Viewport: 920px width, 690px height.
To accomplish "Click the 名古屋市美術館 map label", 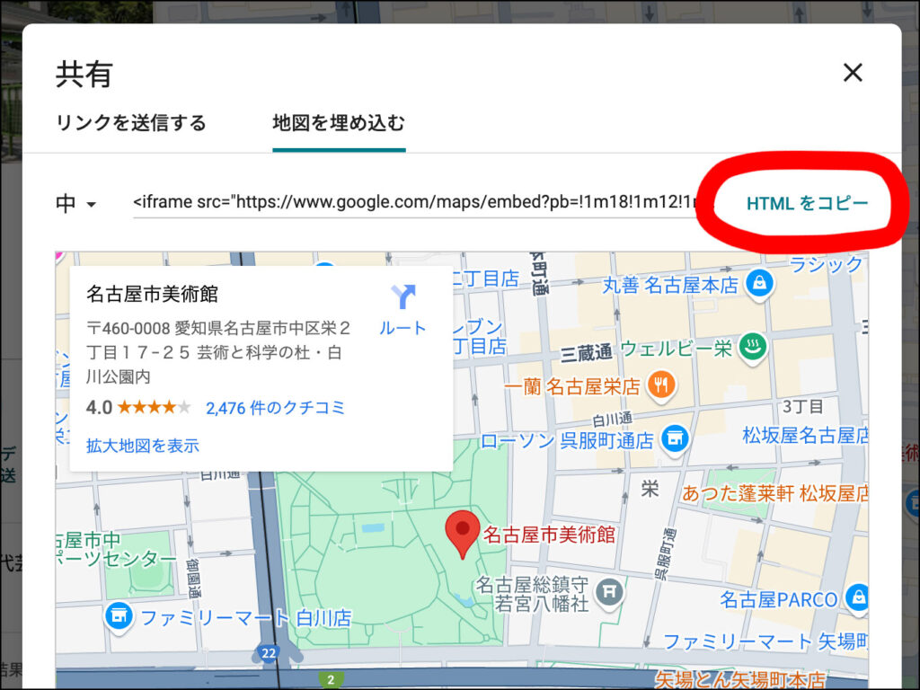I will 549,534.
